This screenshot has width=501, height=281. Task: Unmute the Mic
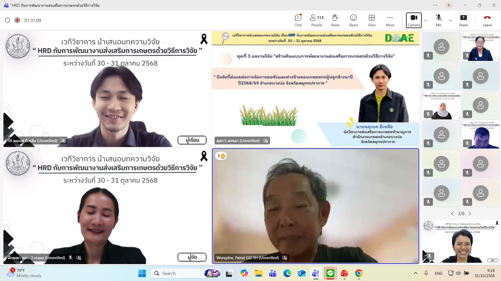click(x=439, y=20)
